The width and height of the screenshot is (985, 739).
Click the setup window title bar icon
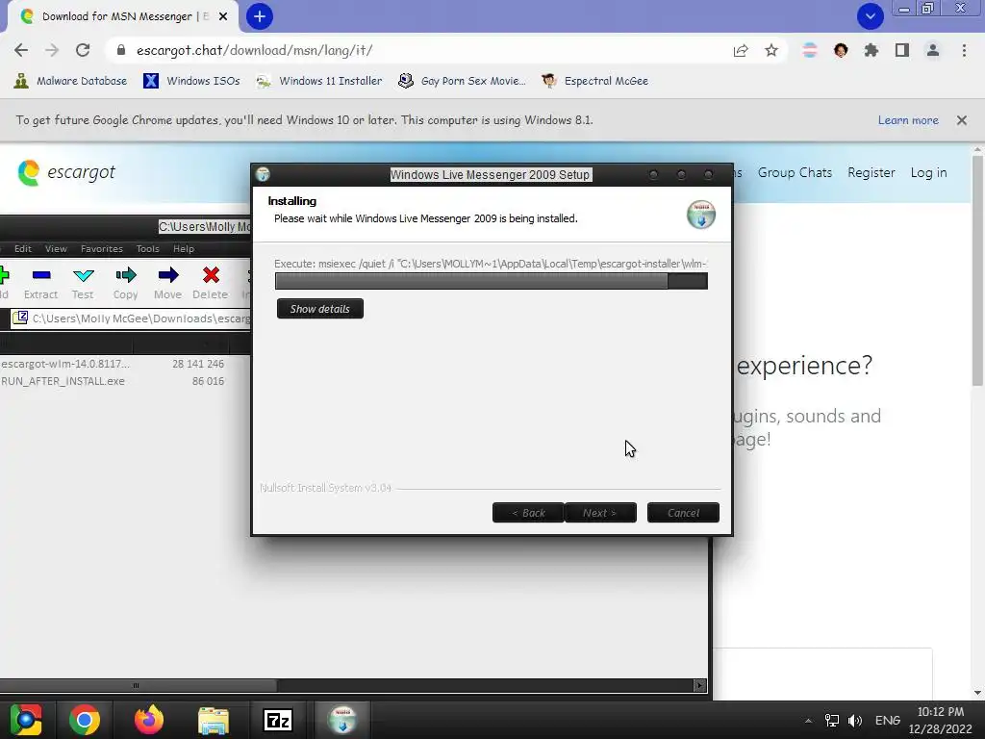tap(264, 174)
